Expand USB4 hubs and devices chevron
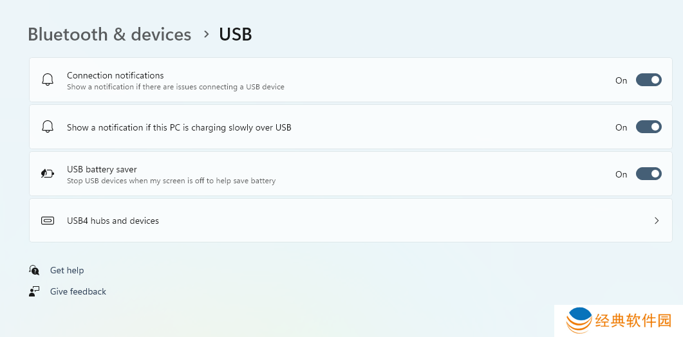 [657, 221]
